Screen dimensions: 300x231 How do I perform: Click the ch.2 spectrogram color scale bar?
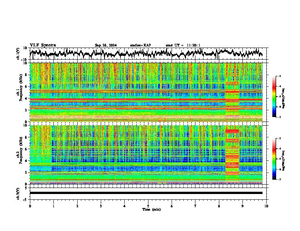pyautogui.click(x=274, y=159)
